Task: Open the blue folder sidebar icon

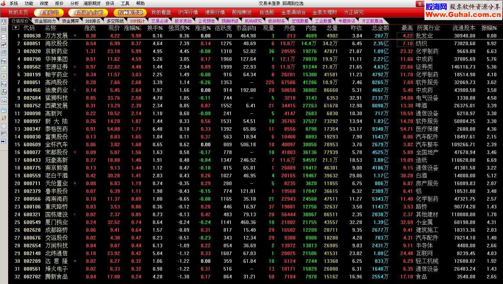Action: (x=4, y=110)
